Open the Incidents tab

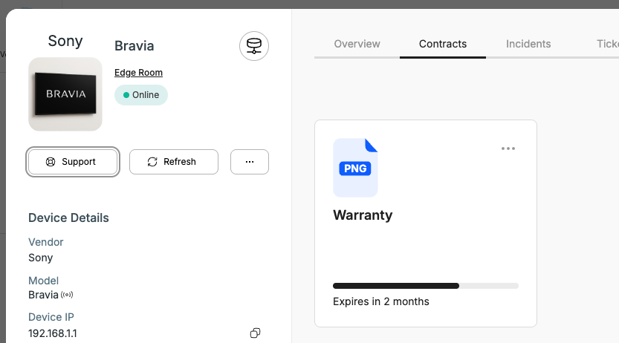(528, 44)
